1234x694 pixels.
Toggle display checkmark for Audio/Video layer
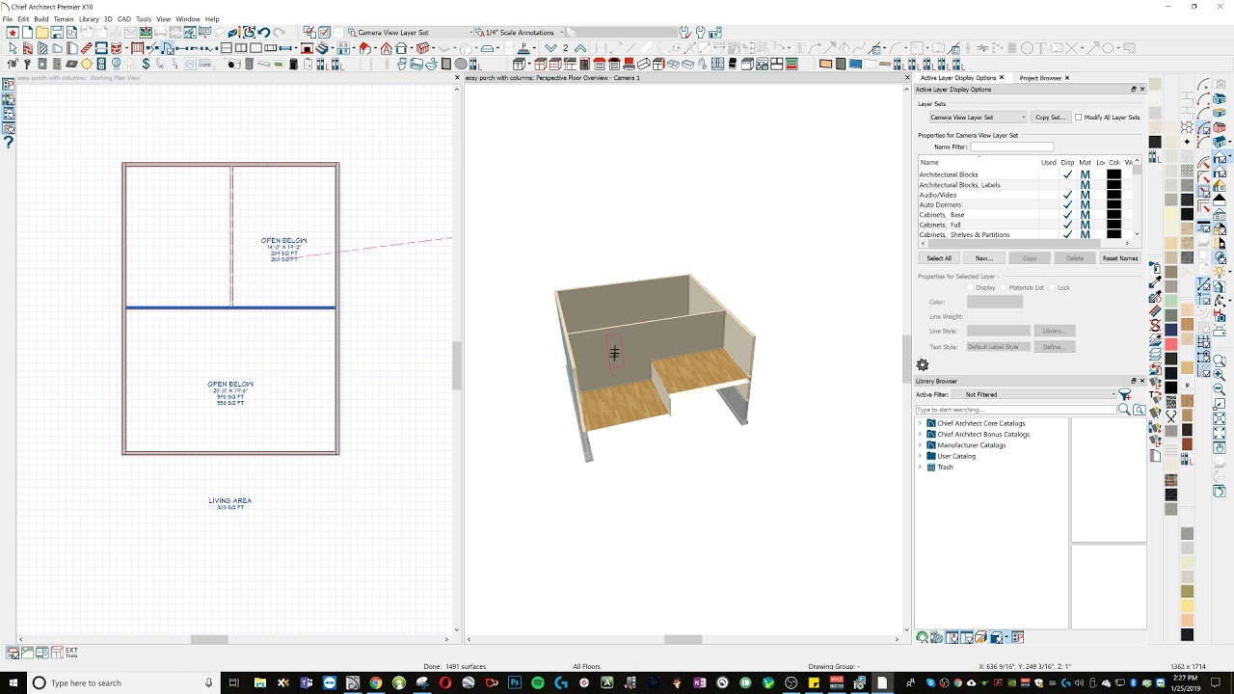tap(1067, 195)
